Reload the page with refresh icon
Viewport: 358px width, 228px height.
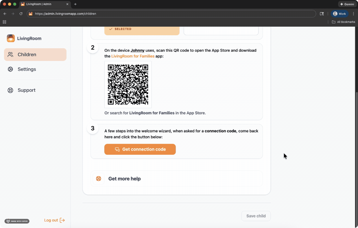pos(21,14)
